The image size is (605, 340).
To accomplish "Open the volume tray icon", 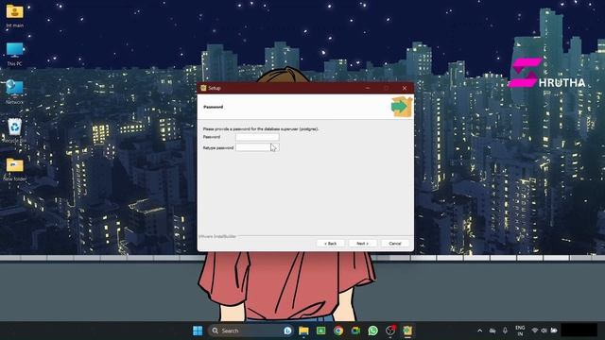I will (x=544, y=331).
